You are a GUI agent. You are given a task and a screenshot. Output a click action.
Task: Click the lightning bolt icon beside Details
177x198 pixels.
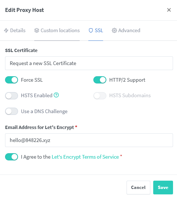point(6,30)
